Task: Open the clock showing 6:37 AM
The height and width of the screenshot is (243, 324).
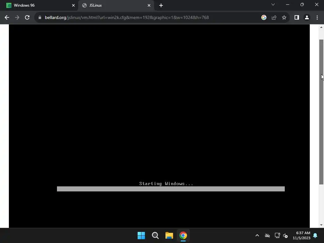Action: click(x=302, y=235)
